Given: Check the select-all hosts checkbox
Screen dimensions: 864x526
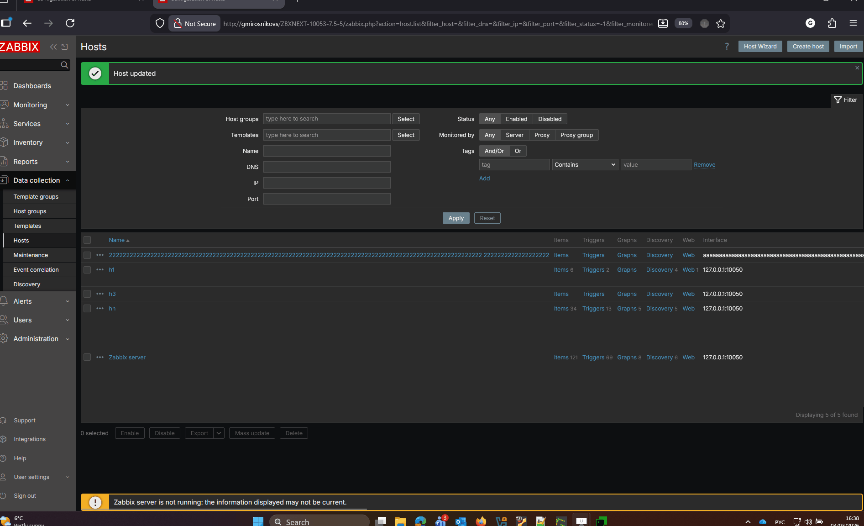Looking at the screenshot, I should tap(87, 240).
